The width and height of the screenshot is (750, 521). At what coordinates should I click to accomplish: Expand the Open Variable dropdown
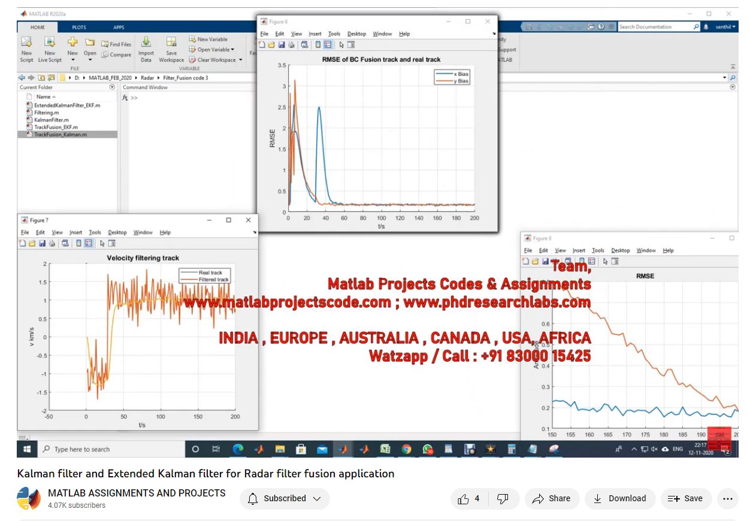pyautogui.click(x=232, y=50)
